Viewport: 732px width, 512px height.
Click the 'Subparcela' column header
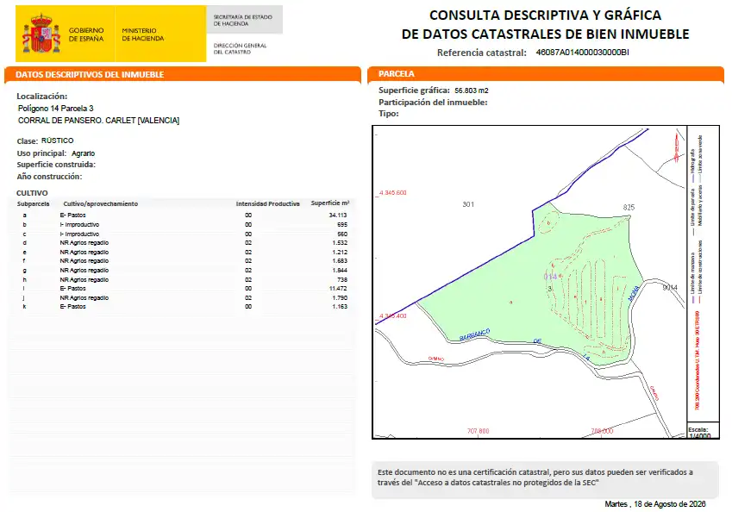(33, 204)
